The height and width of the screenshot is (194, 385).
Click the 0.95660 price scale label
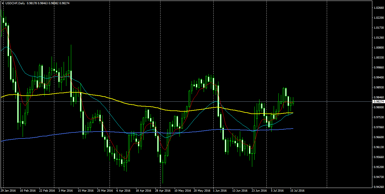tap(379, 157)
